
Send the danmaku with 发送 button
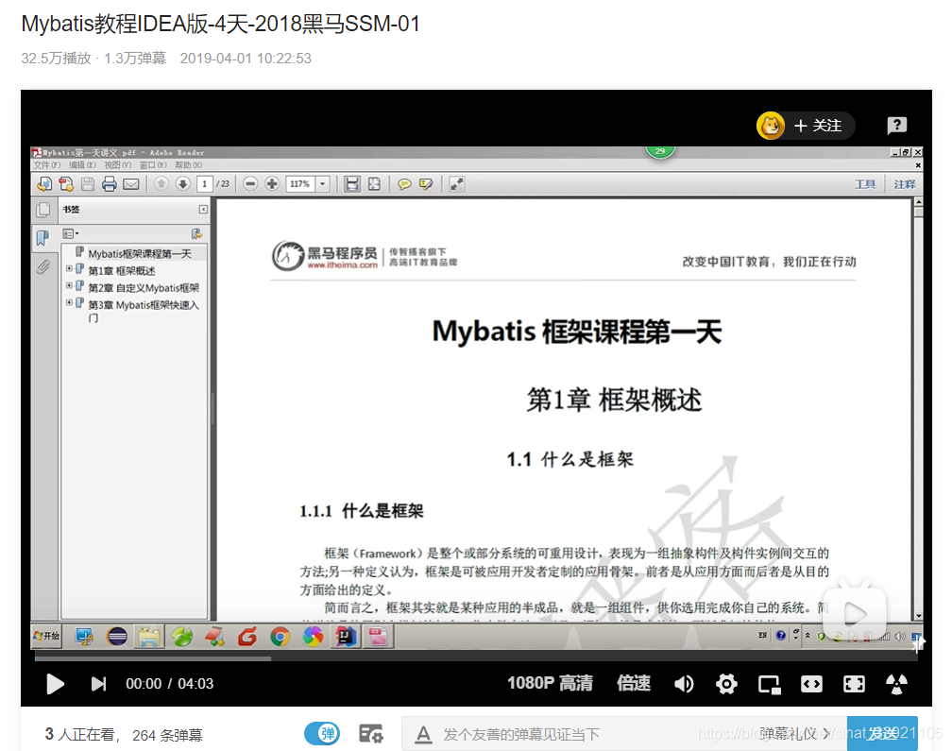pyautogui.click(x=882, y=734)
